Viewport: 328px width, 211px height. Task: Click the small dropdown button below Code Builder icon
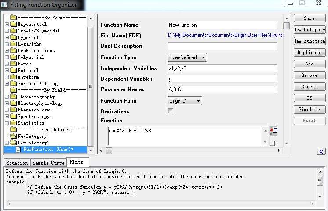pyautogui.click(x=272, y=143)
